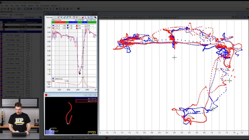Click the H-shaped icon in graph toolbar
The image size is (249, 140).
(x=77, y=17)
